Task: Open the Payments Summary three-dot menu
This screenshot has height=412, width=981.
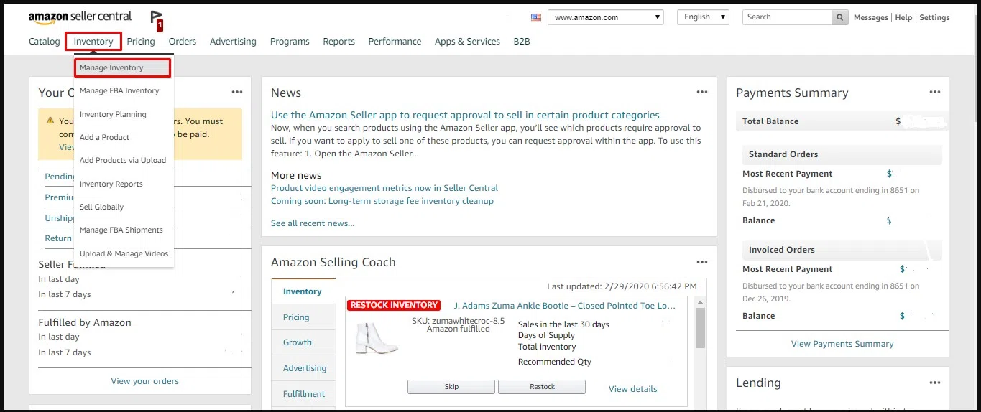Action: (934, 92)
